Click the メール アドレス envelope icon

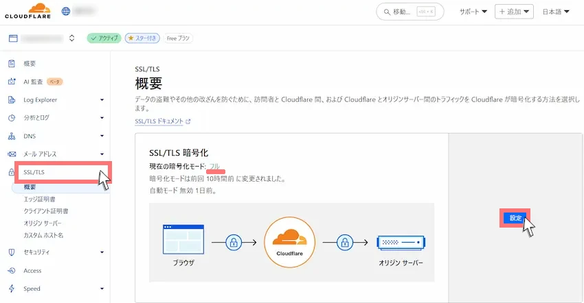12,154
